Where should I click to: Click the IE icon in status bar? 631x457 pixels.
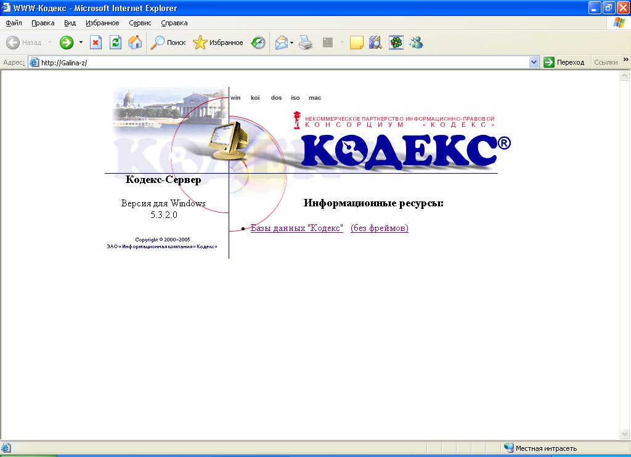6,448
